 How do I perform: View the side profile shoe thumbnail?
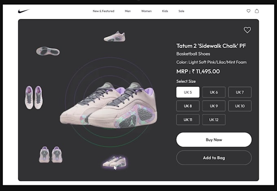[x=114, y=37]
